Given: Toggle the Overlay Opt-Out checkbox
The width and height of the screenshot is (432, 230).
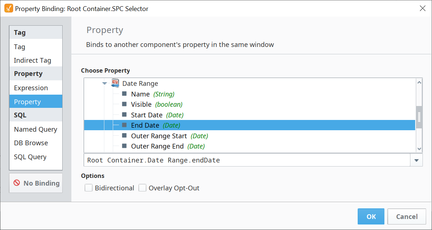Looking at the screenshot, I should 142,188.
